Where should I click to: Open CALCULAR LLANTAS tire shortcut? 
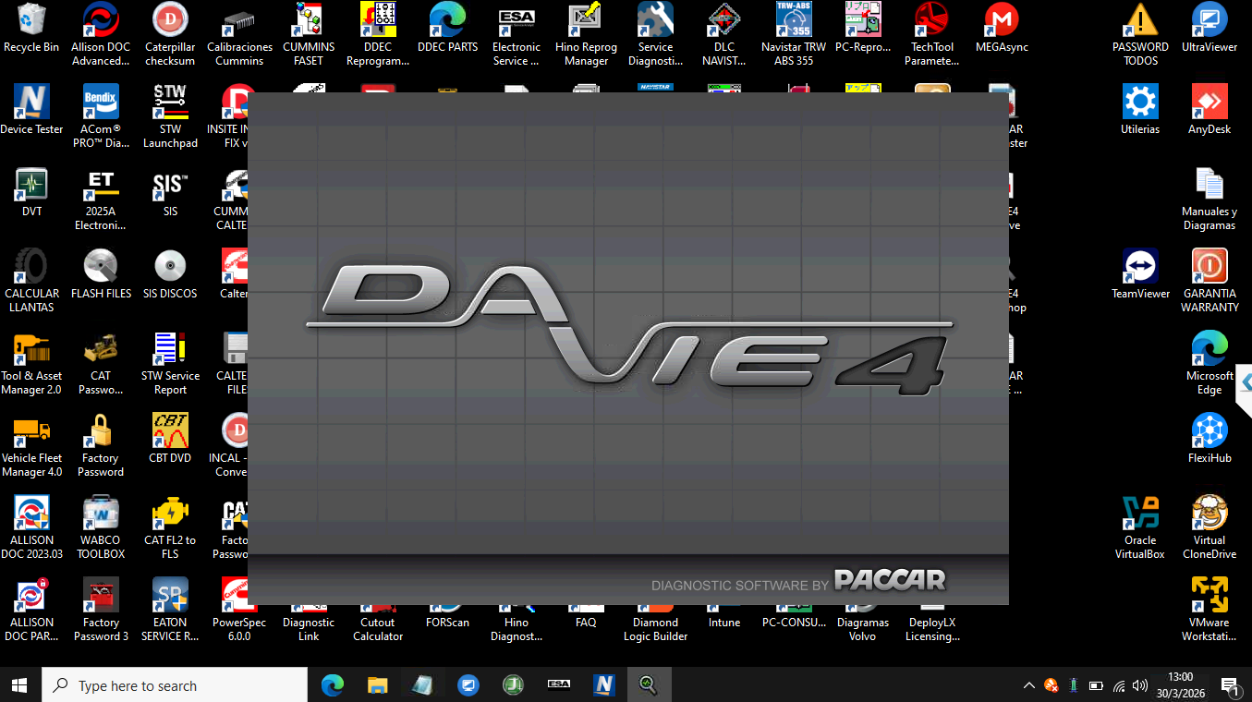tap(31, 281)
